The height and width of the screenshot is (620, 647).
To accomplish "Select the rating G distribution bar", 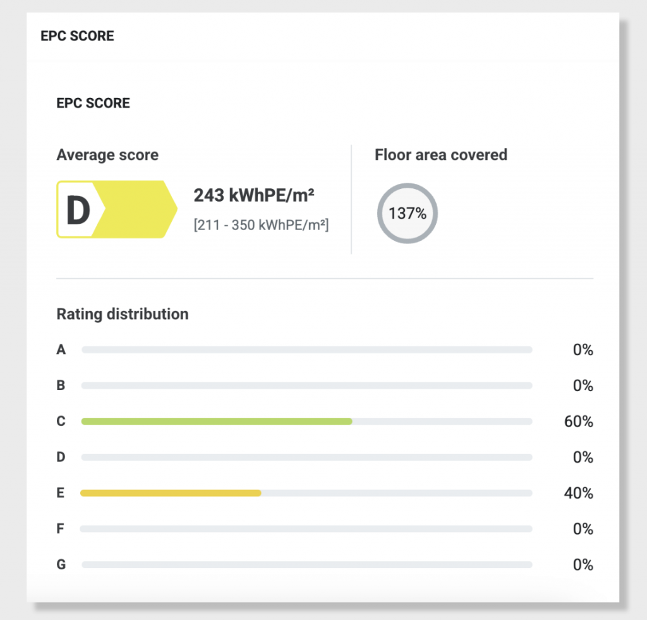I will (306, 564).
